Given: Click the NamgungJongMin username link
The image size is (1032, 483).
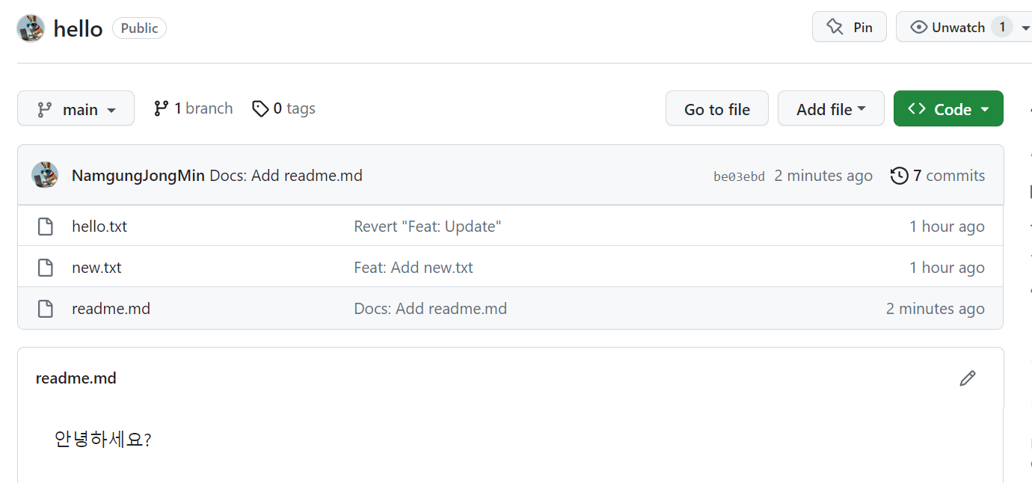Looking at the screenshot, I should pos(138,176).
